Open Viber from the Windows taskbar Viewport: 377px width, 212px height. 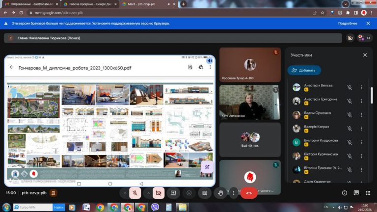click(x=156, y=208)
